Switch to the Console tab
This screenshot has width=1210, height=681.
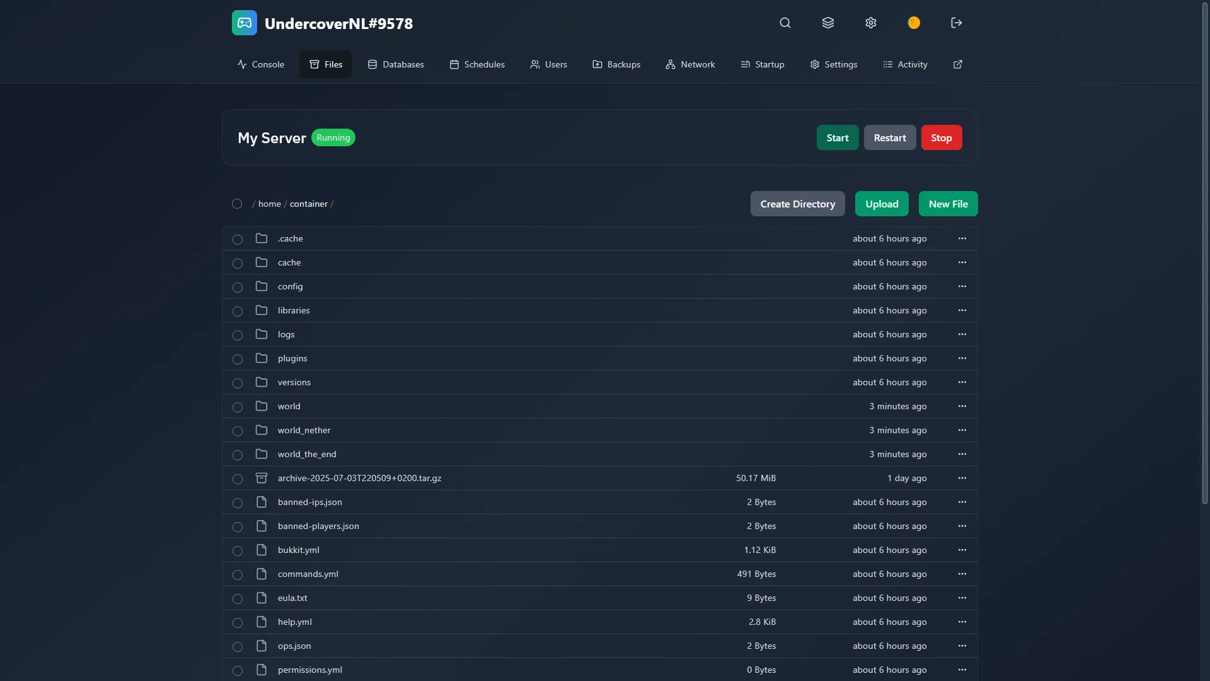[261, 64]
